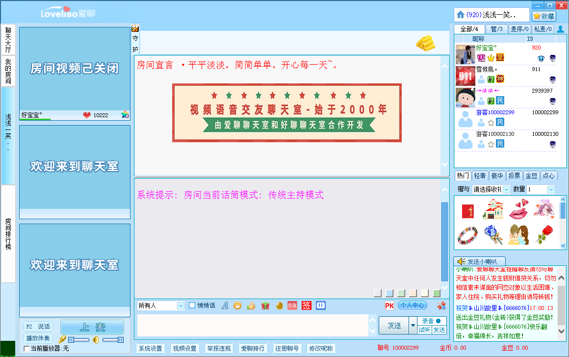Open the gift 数量 quantity dropdown
This screenshot has height=357, width=569.
point(551,189)
